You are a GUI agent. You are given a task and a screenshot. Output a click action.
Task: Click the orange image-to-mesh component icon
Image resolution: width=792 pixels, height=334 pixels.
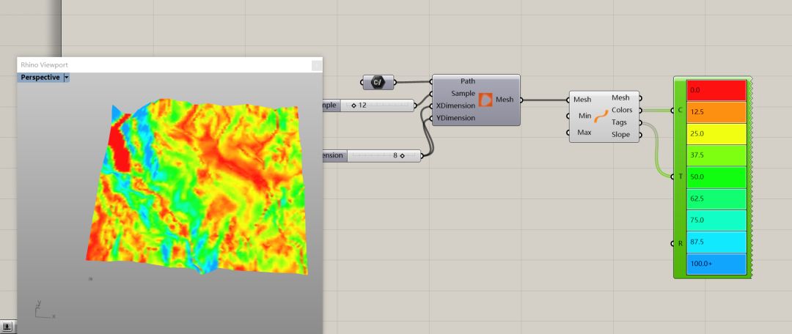click(x=485, y=100)
